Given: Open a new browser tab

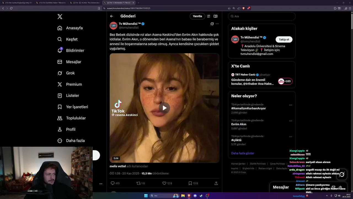Looking at the screenshot, I should [138, 2].
